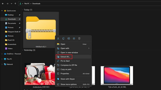Click the Downloads arrow icon in address bar
The image size is (161, 90).
20,3
